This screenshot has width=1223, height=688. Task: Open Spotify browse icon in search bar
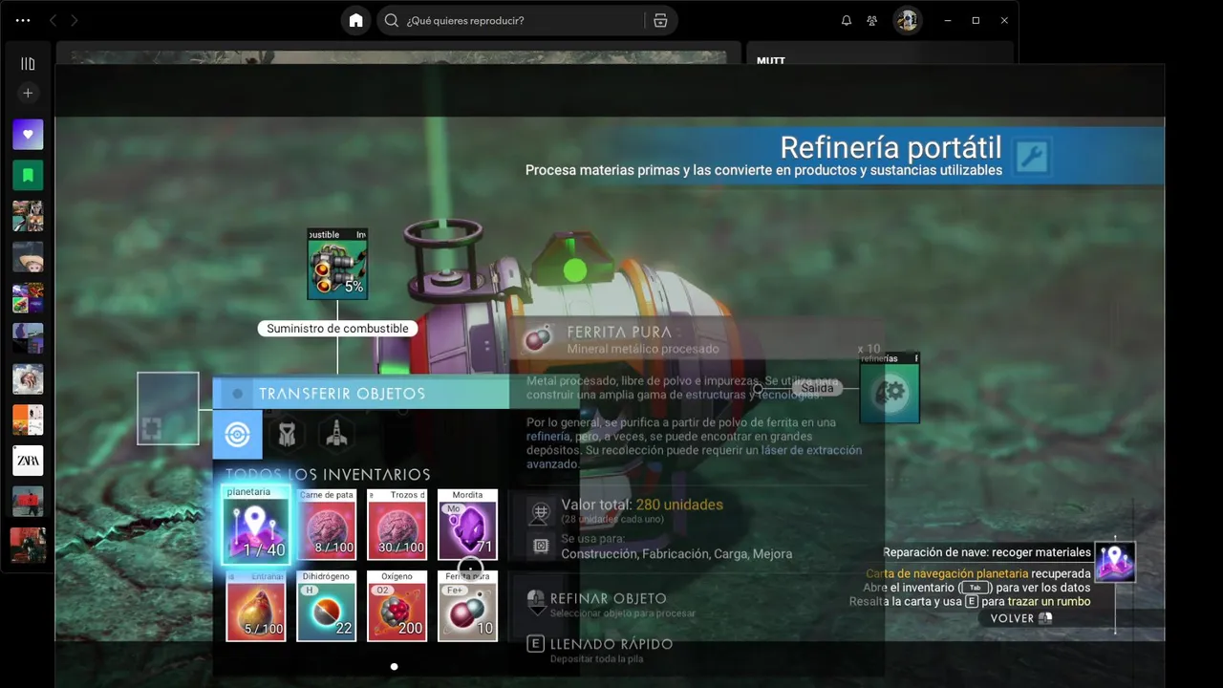pyautogui.click(x=660, y=20)
